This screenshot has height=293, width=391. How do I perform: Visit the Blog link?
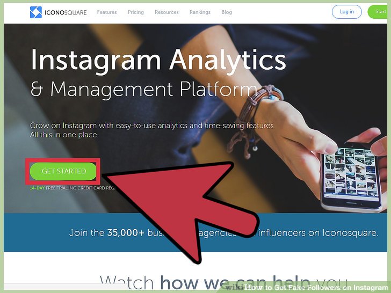[x=227, y=12]
